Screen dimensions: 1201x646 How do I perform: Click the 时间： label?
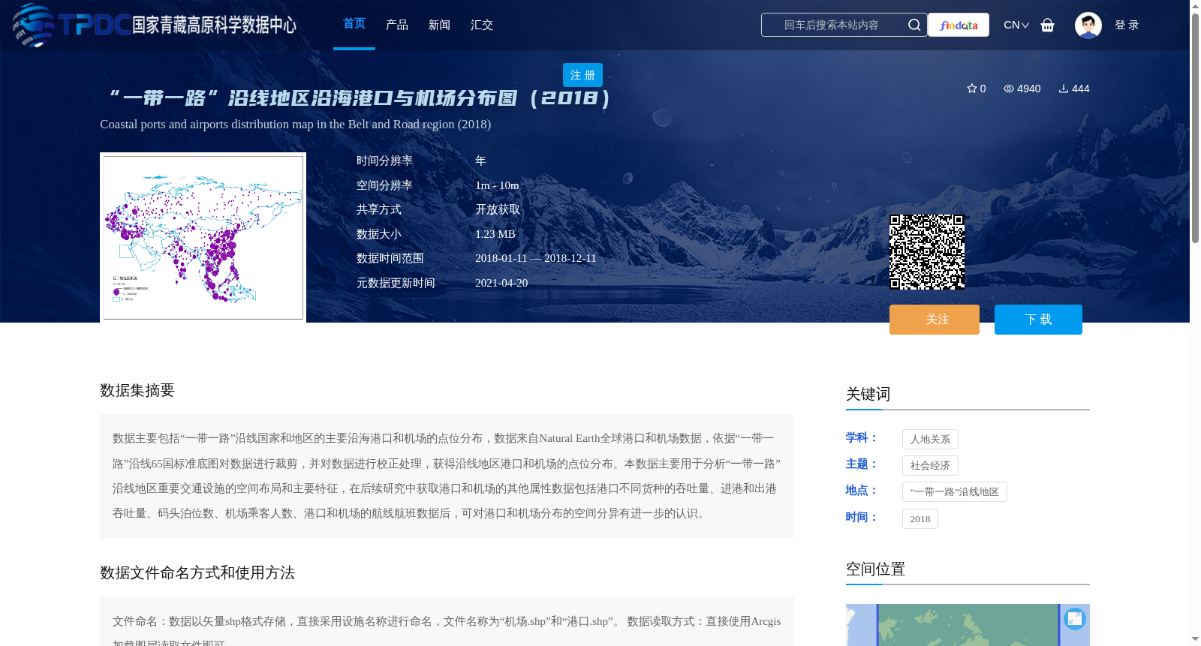point(862,517)
